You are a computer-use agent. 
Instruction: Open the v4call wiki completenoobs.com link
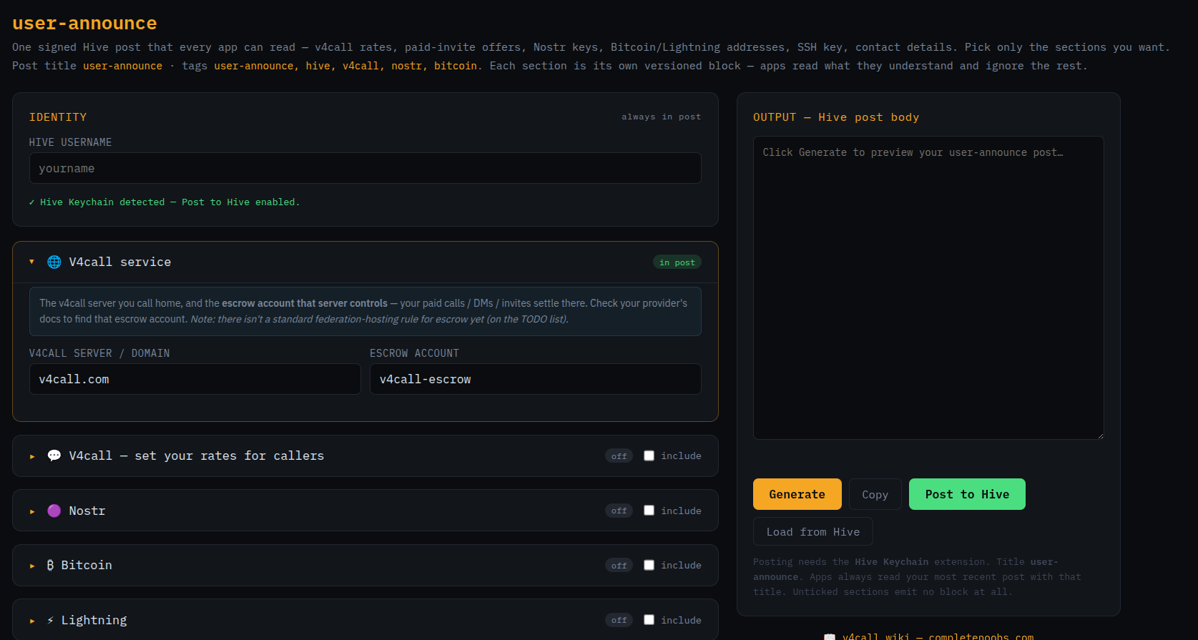pyautogui.click(x=938, y=636)
